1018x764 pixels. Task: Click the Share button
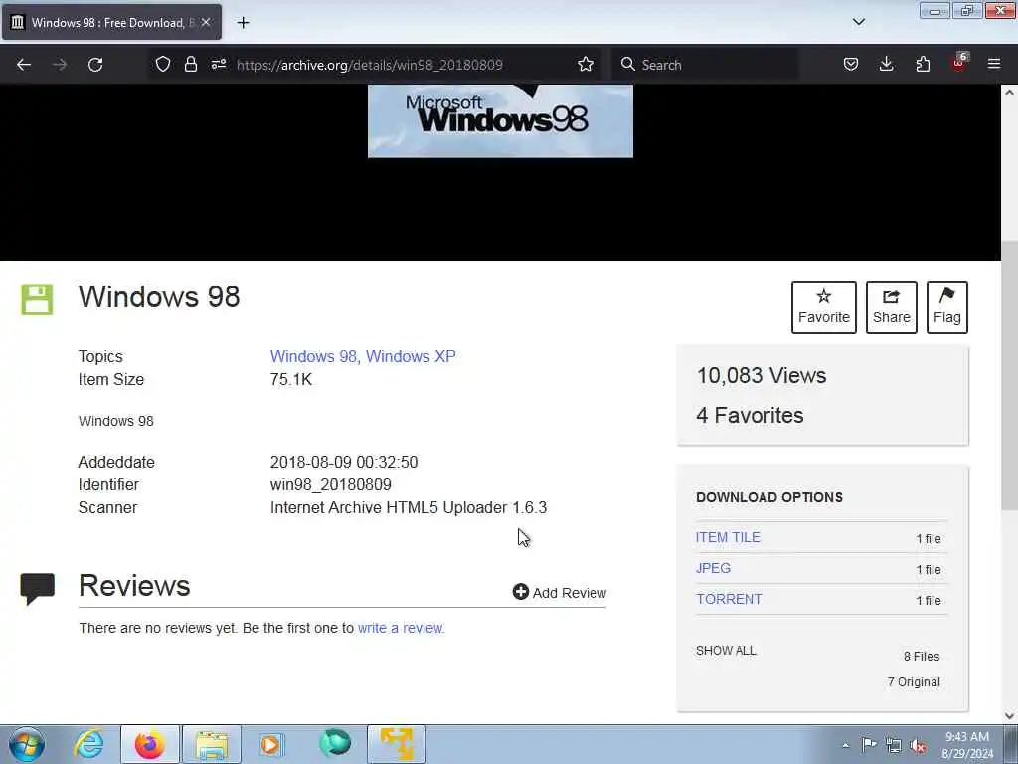892,307
